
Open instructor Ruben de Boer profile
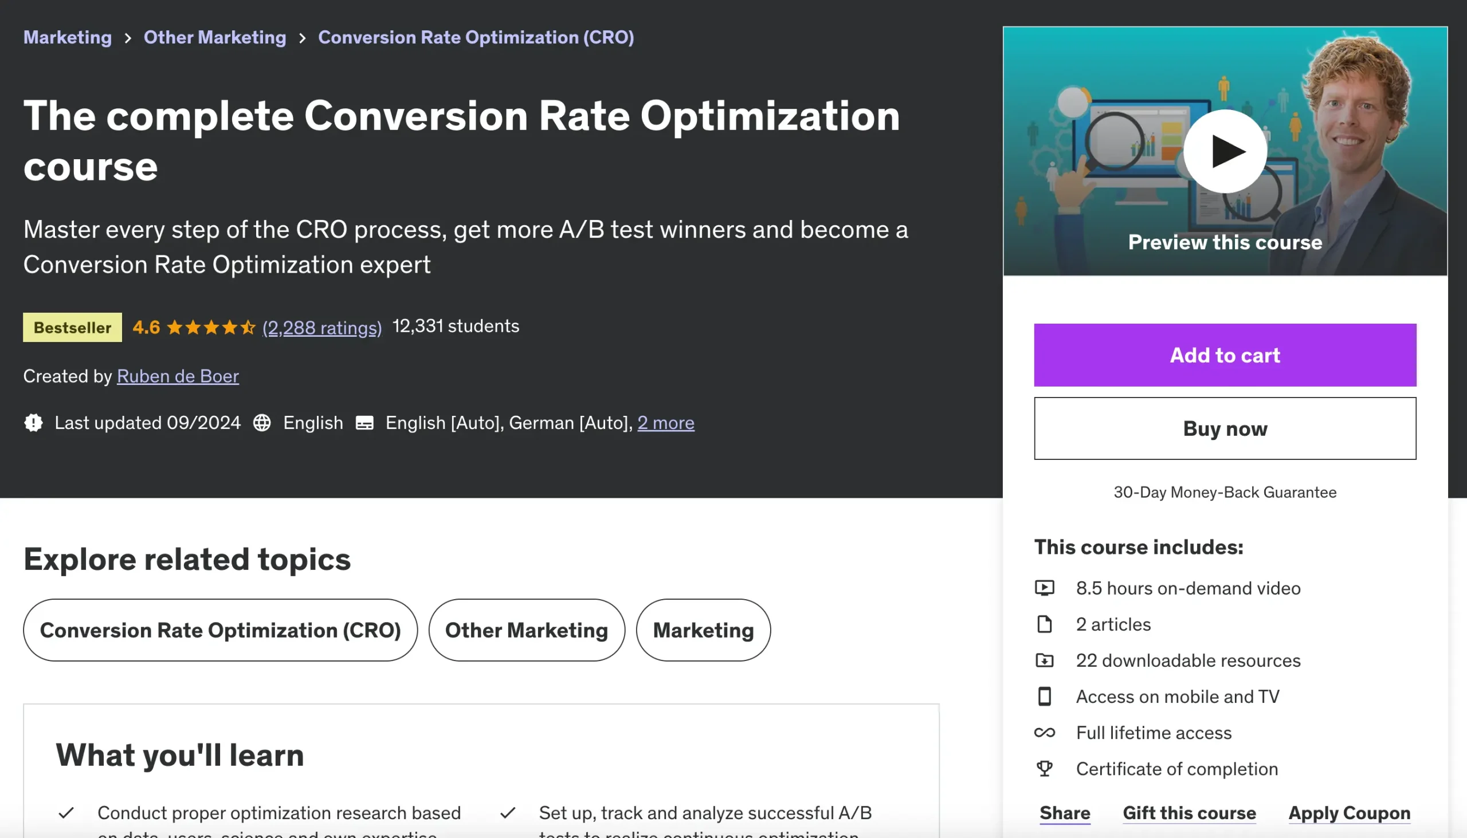178,376
